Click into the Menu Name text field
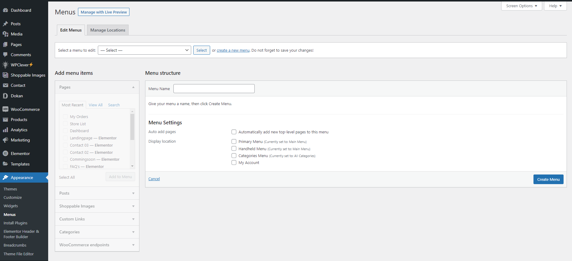This screenshot has width=572, height=261. click(214, 89)
